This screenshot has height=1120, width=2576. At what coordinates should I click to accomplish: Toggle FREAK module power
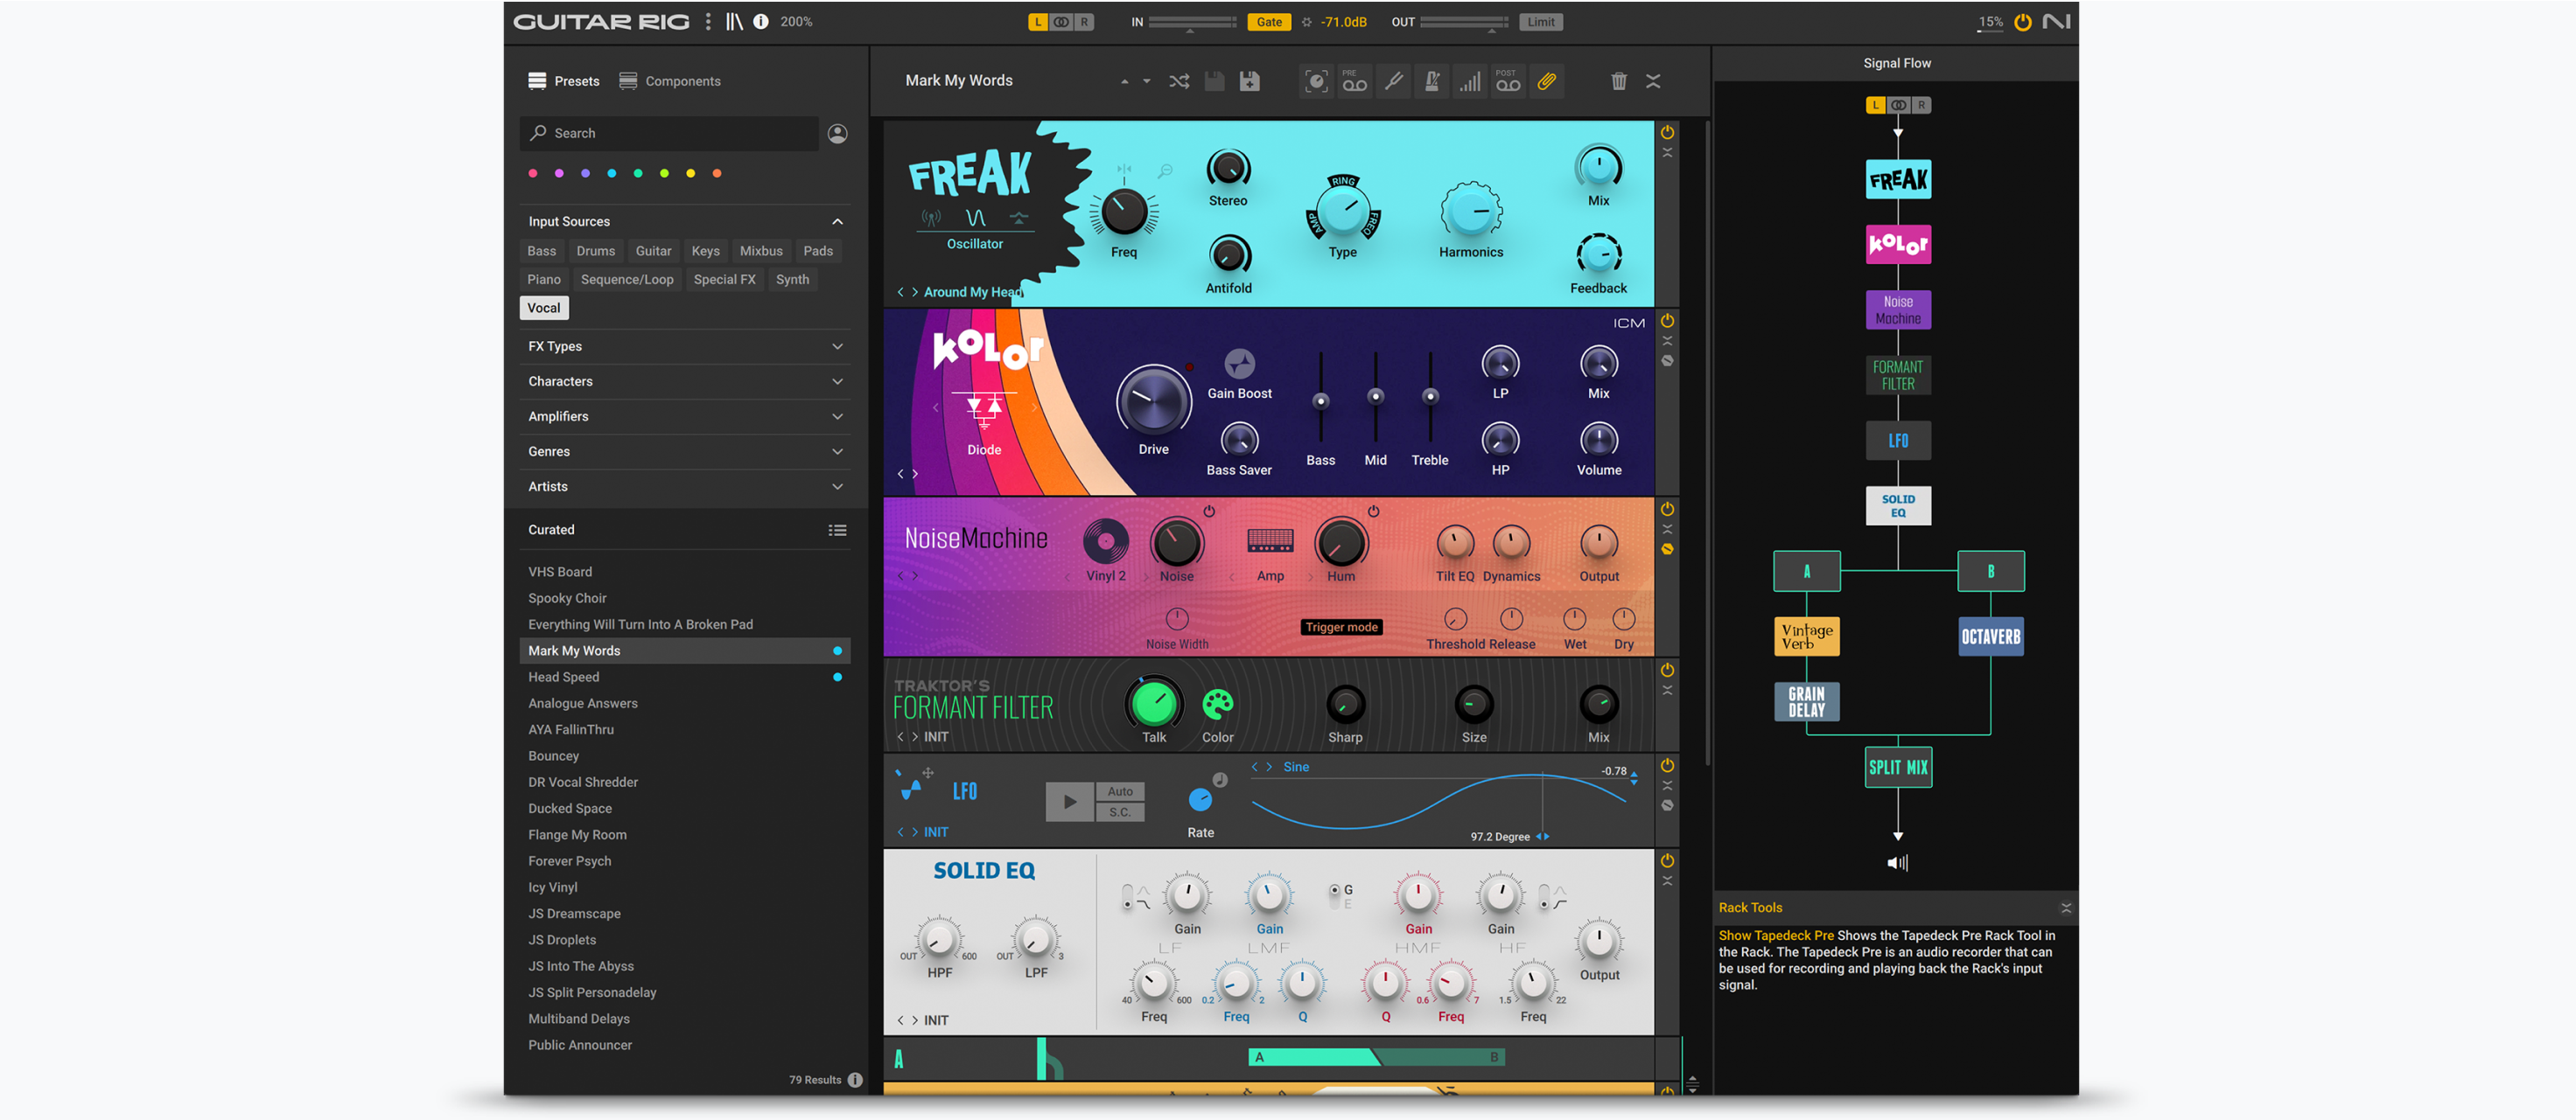tap(1667, 132)
